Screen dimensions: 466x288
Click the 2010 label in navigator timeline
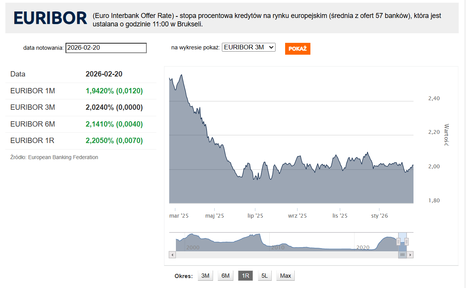278,247
